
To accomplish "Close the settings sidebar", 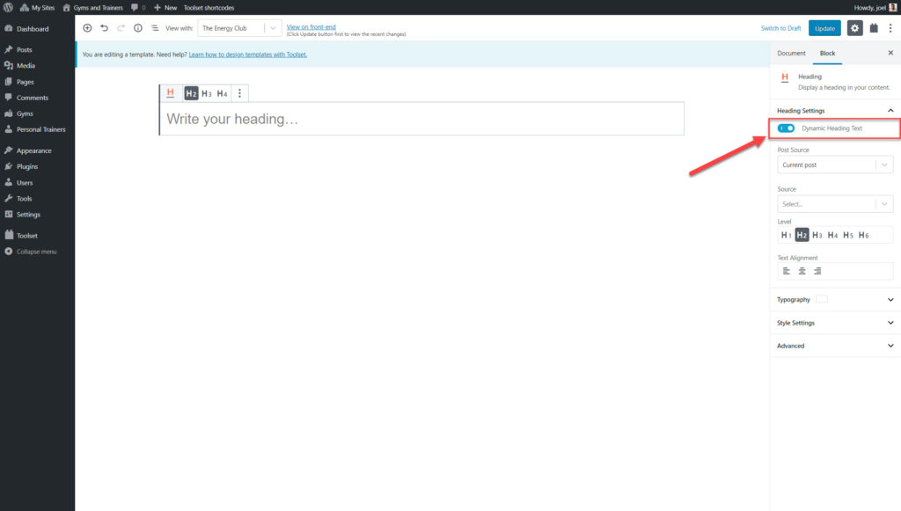I will pyautogui.click(x=890, y=53).
